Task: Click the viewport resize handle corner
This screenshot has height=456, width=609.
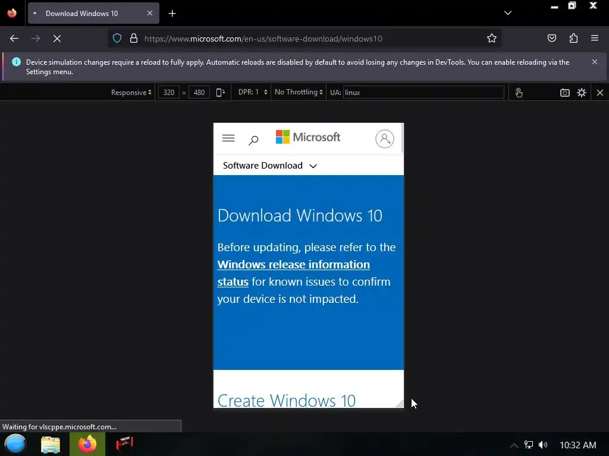Action: tap(400, 404)
